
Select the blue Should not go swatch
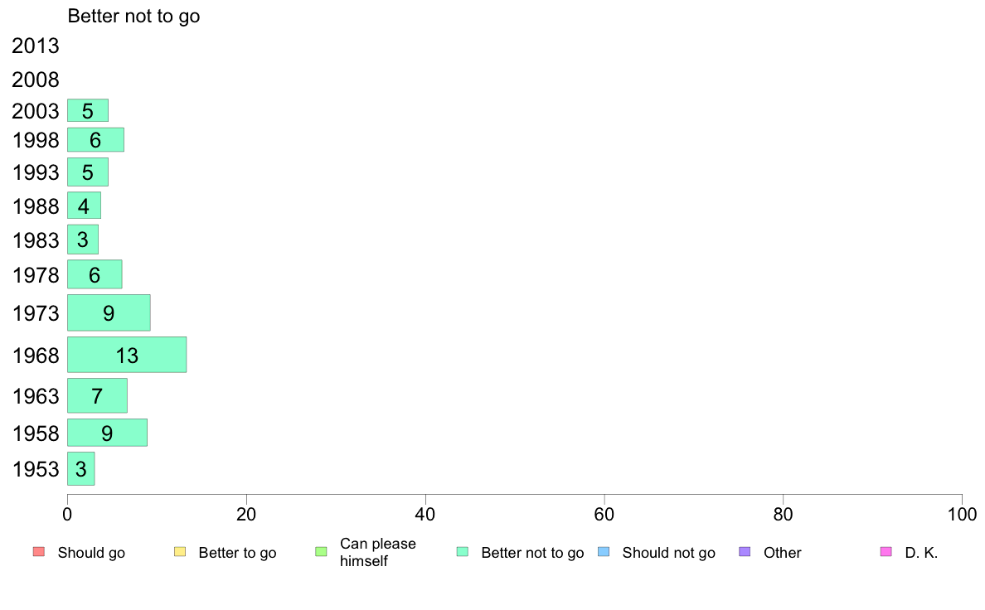coord(604,552)
